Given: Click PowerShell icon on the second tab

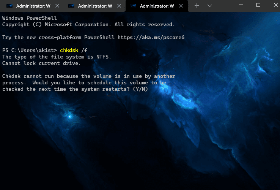Looking at the screenshot, I should tap(71, 6).
